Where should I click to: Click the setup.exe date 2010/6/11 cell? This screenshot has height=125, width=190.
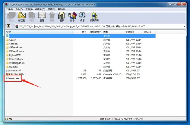133,78
